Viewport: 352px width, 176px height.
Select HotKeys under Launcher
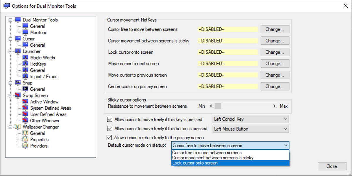(38, 64)
